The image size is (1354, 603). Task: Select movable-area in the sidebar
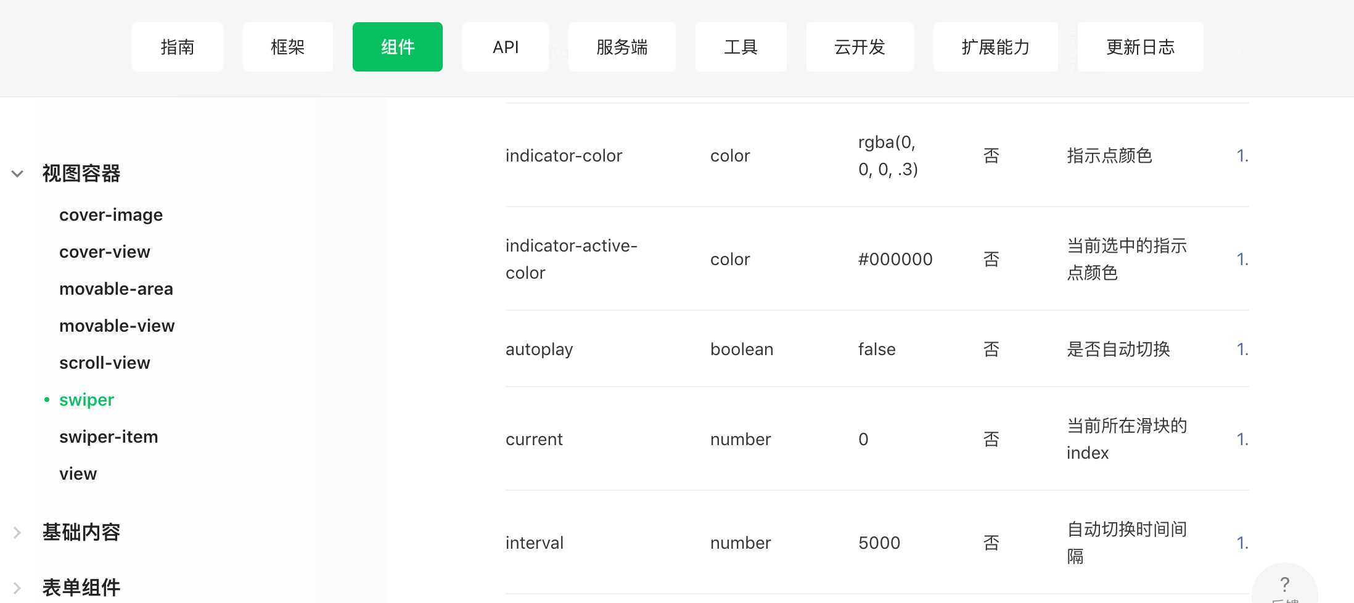click(x=116, y=289)
